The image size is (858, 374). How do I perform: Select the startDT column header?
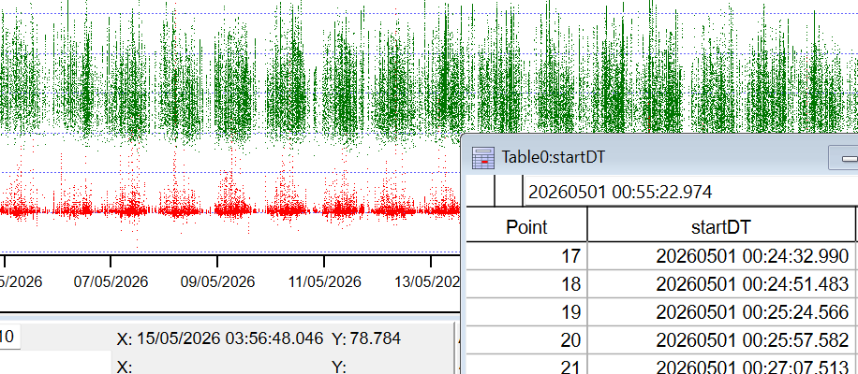click(720, 226)
